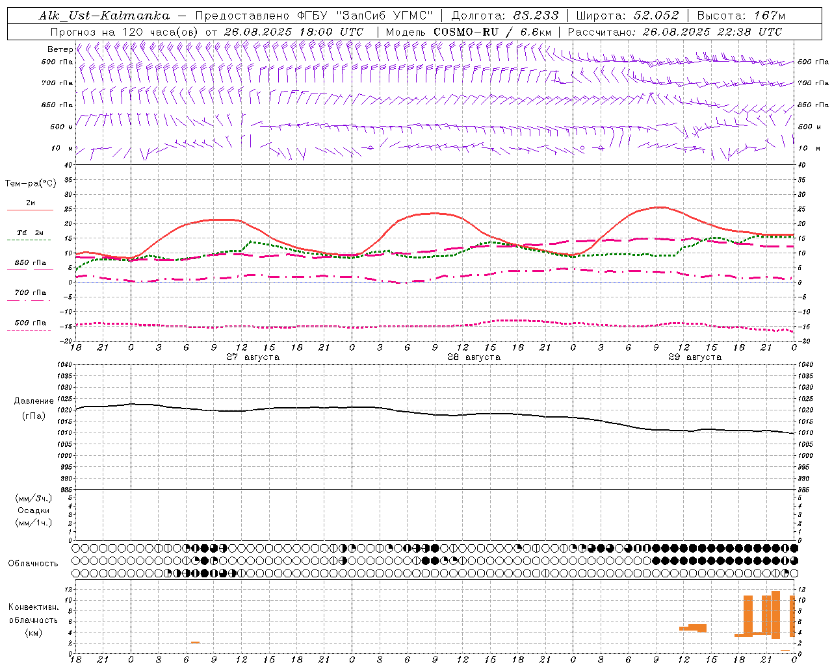Click the 'Облачность' cloud cover row label

33,564
